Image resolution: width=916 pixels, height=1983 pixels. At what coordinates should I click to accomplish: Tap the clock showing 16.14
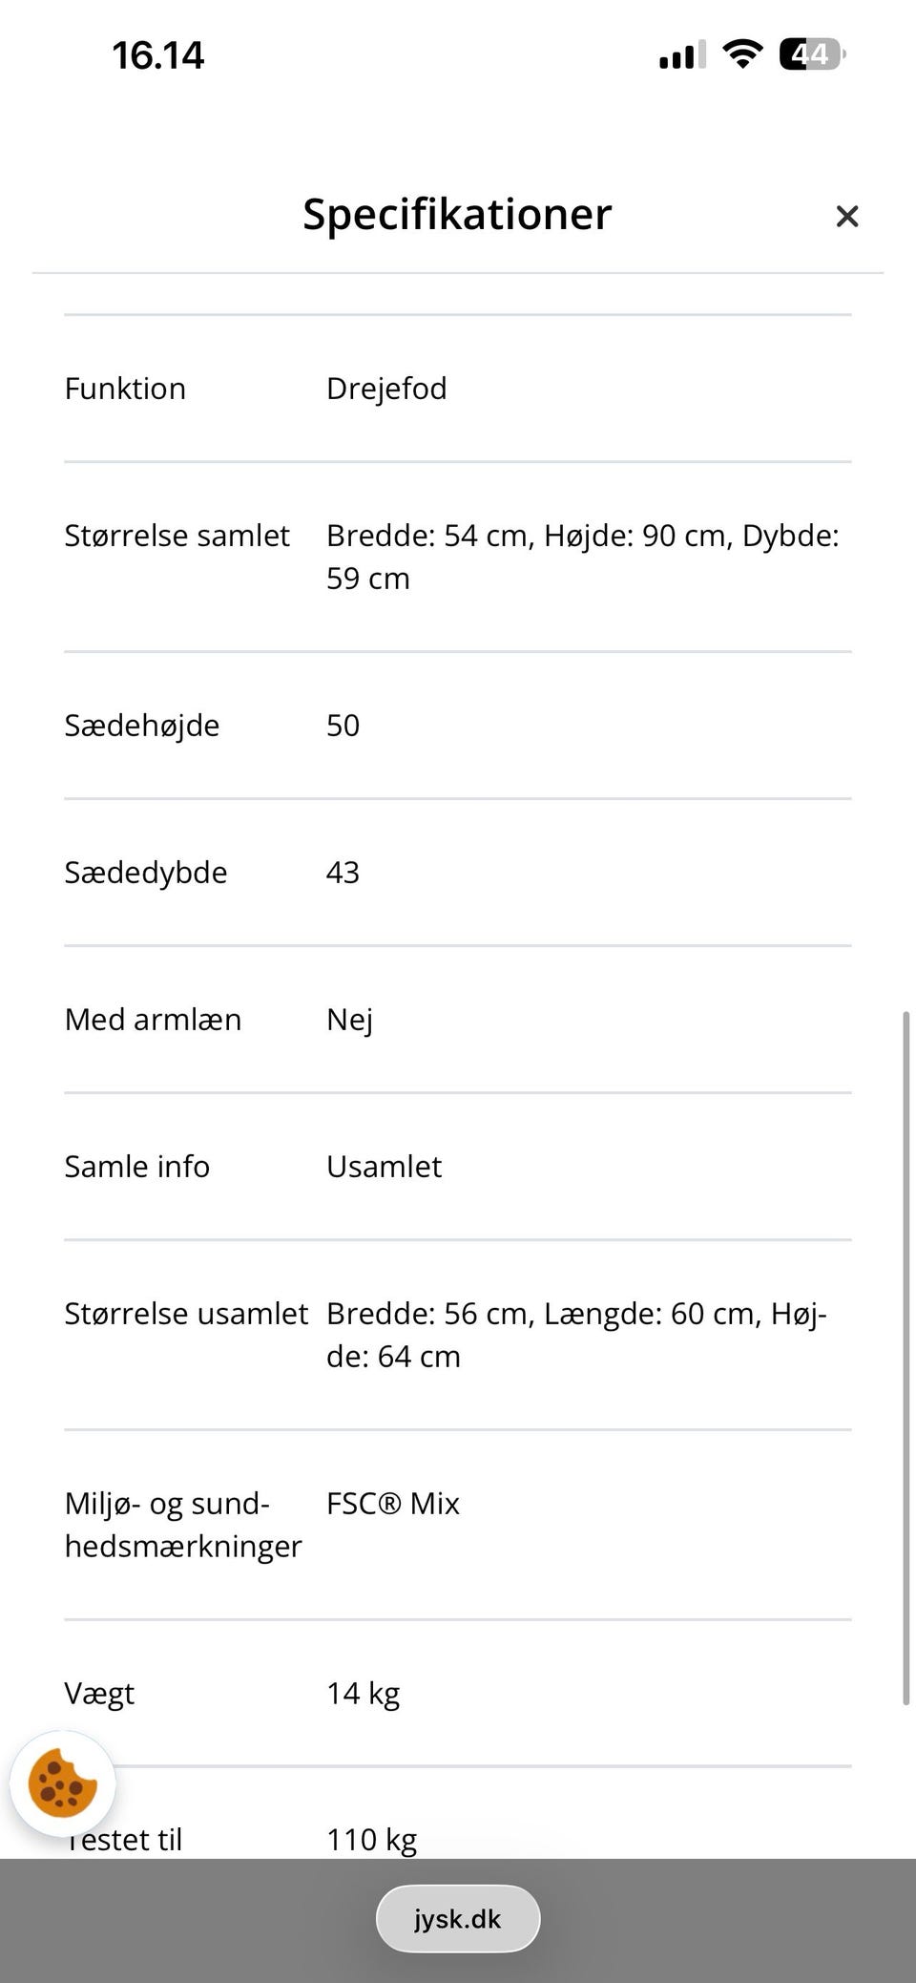click(156, 54)
